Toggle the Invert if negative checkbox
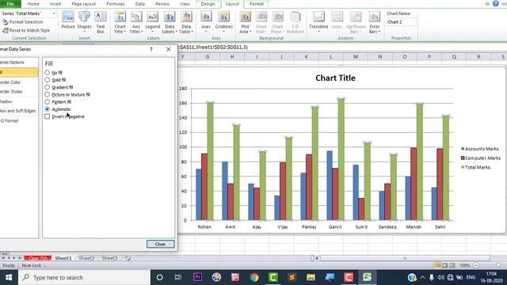Viewport: 507px width, 285px height. pos(48,116)
